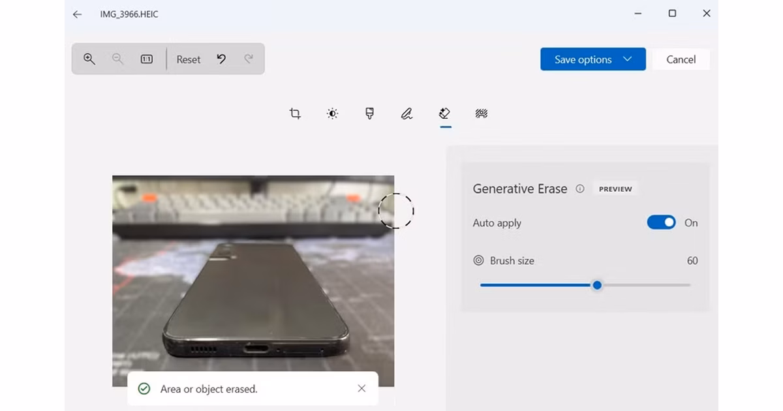This screenshot has height=411, width=783.
Task: Dismiss the 'Area or object erased' notification
Action: tap(361, 388)
